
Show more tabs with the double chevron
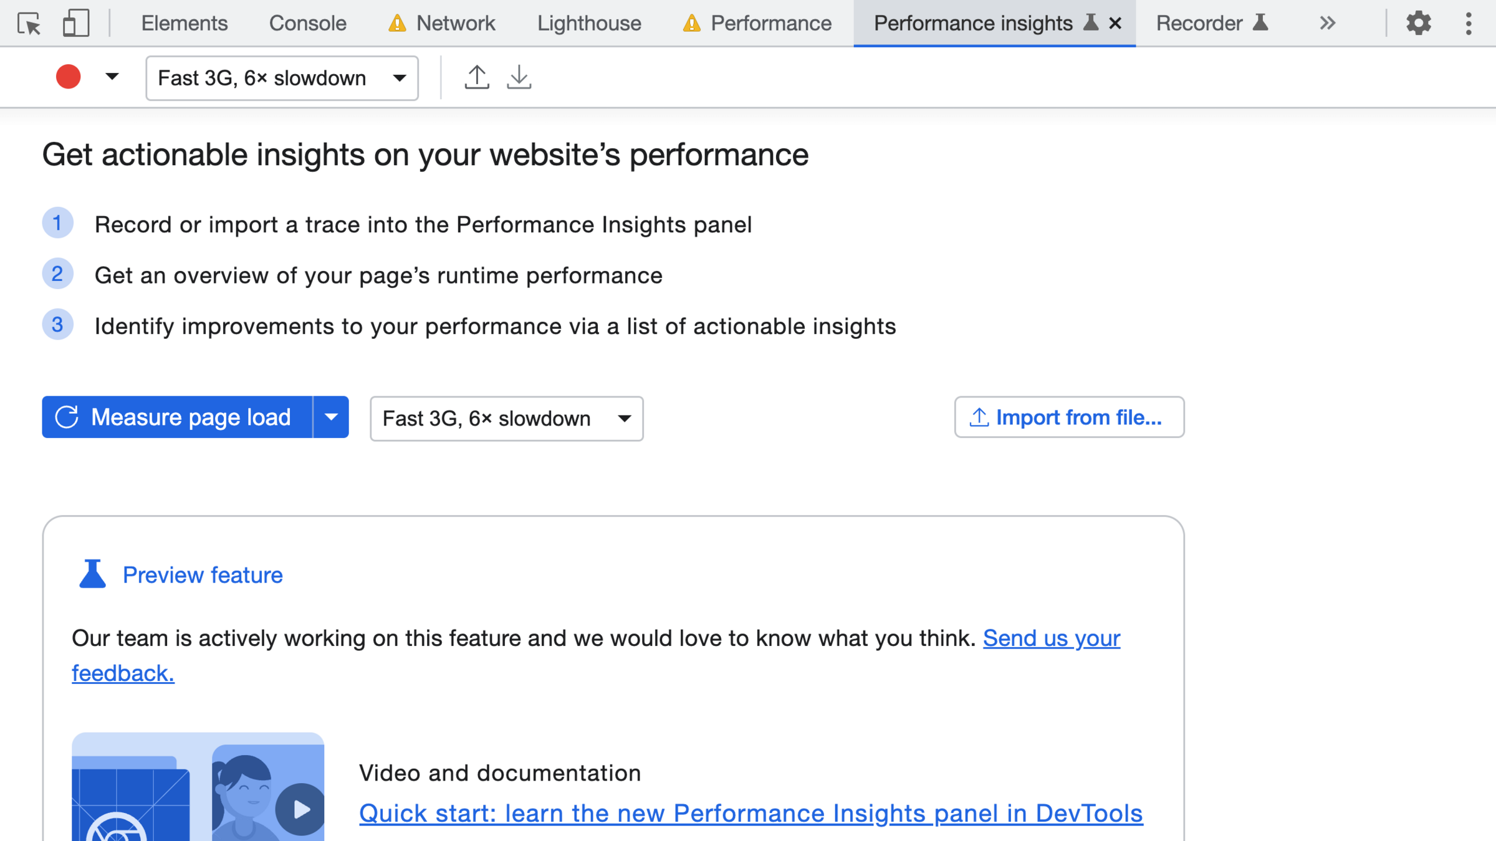1327,24
